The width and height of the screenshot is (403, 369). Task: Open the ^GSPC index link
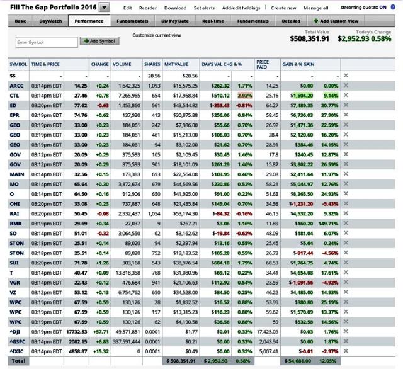pyautogui.click(x=17, y=341)
